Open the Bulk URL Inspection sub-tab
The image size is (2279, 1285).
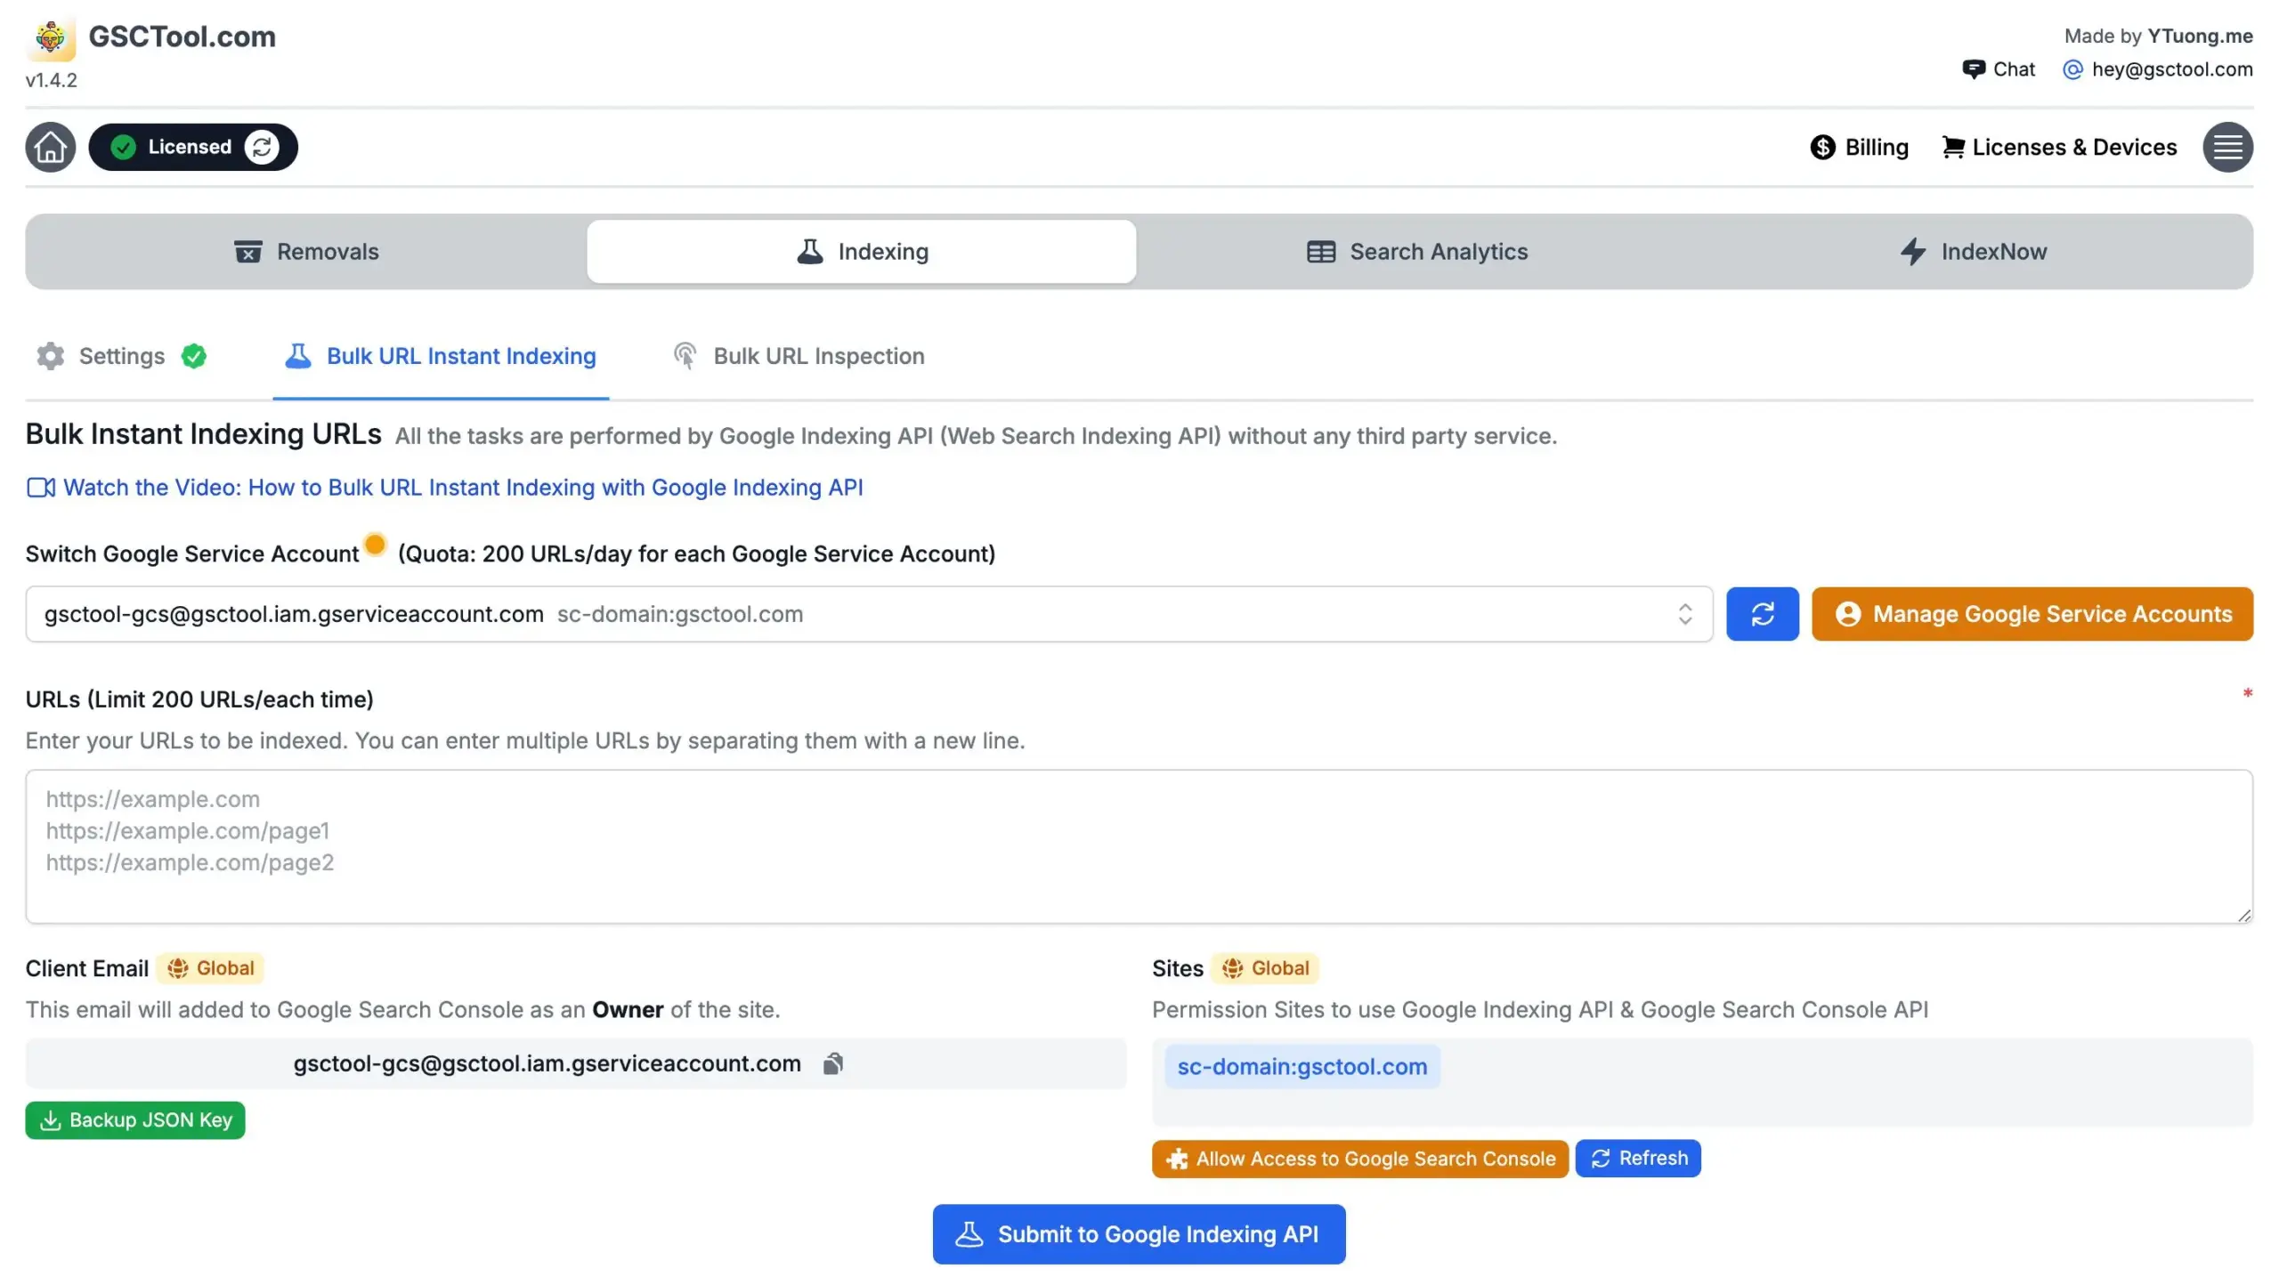[x=799, y=356]
